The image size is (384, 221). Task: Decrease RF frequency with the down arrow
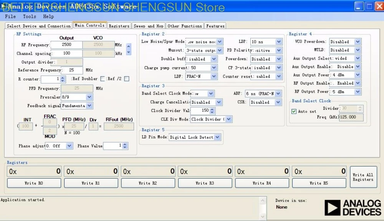[x=129, y=52]
